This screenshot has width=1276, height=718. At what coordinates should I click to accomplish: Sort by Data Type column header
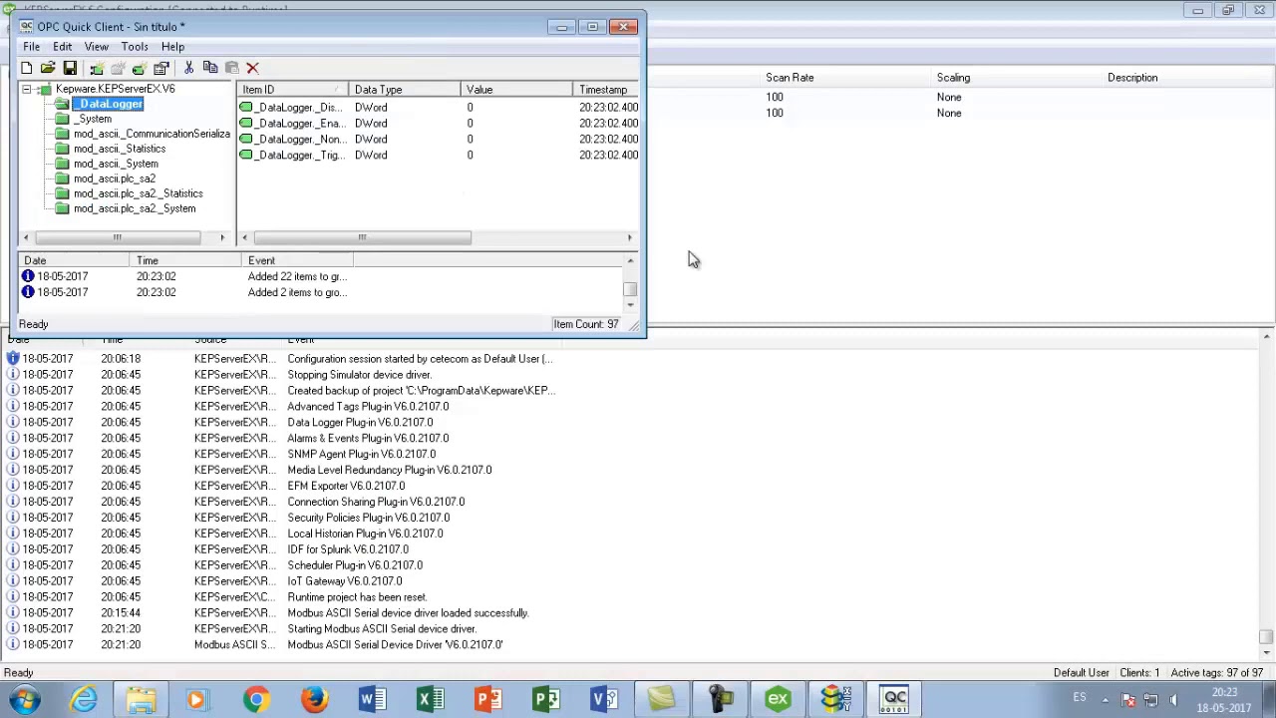click(405, 90)
